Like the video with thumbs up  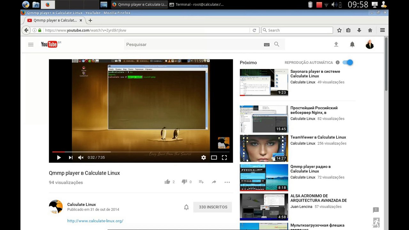click(x=167, y=182)
